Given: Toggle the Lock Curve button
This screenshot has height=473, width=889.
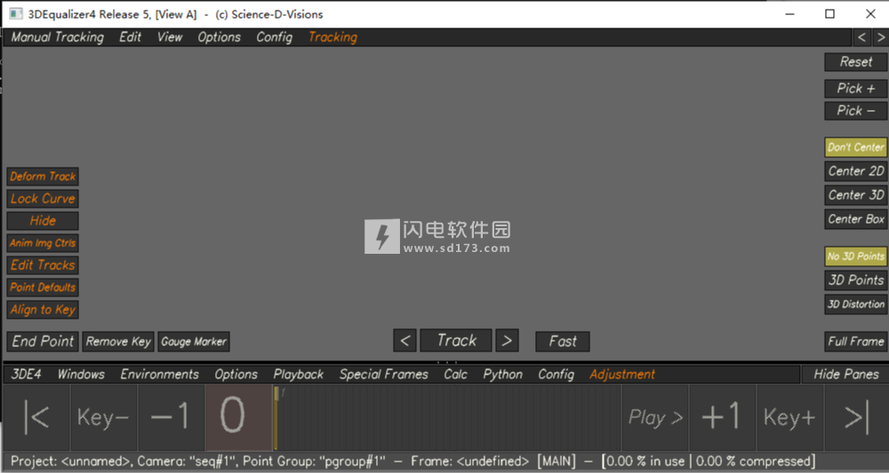Looking at the screenshot, I should (x=43, y=199).
